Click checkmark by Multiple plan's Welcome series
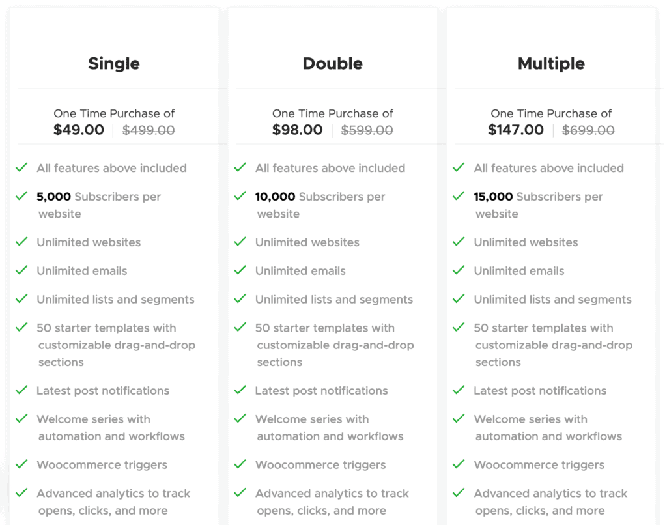667x525 pixels. coord(459,418)
